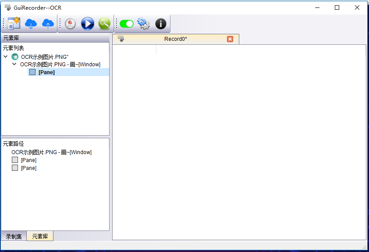Click icon beside first element-path [Pane]

point(15,160)
